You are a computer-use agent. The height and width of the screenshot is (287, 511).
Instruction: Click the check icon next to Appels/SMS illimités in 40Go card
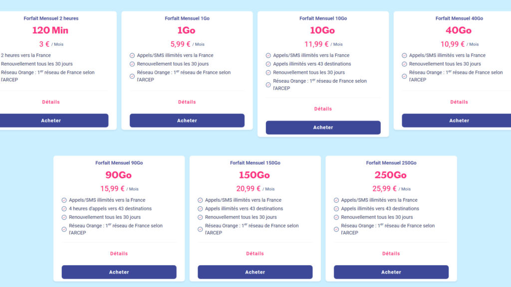coord(404,55)
